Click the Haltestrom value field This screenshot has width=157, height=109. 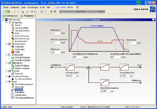click(55, 52)
